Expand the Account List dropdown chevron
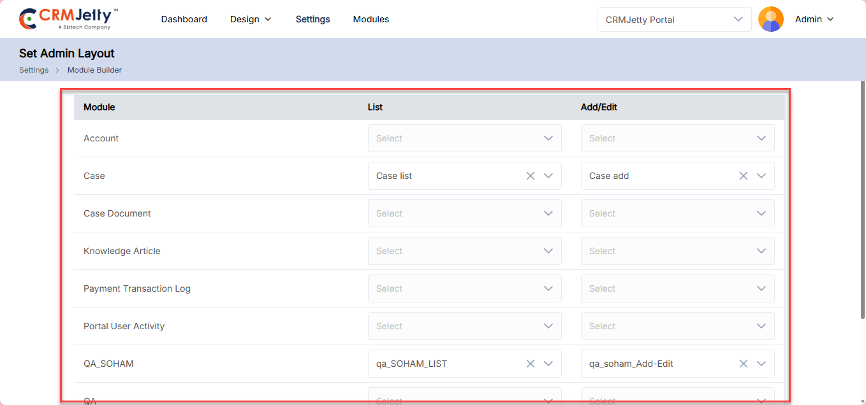The width and height of the screenshot is (866, 405). pos(548,138)
